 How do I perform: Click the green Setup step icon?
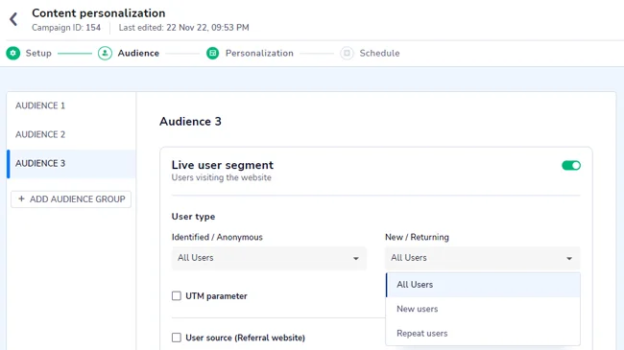(13, 53)
